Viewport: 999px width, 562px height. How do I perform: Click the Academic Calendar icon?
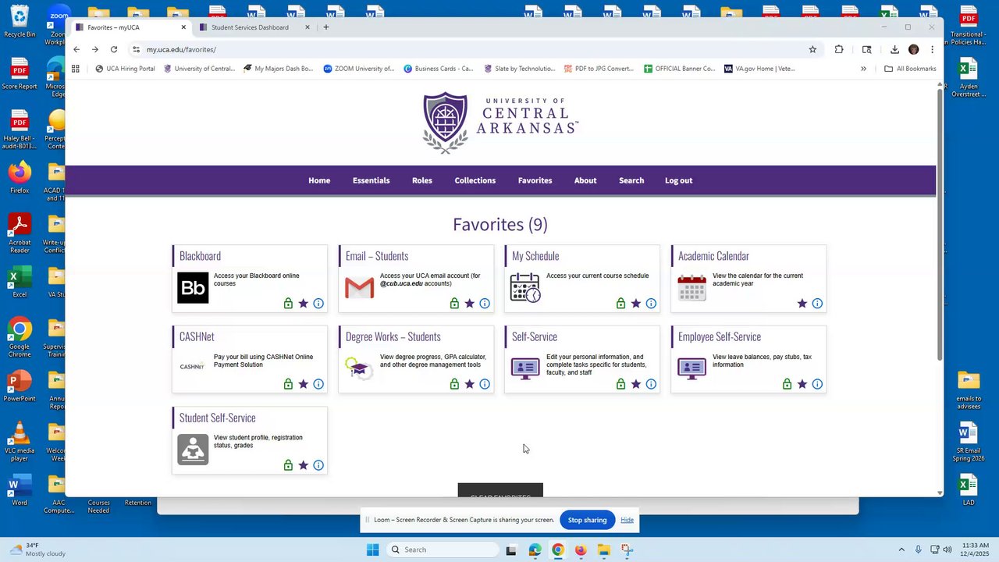691,288
